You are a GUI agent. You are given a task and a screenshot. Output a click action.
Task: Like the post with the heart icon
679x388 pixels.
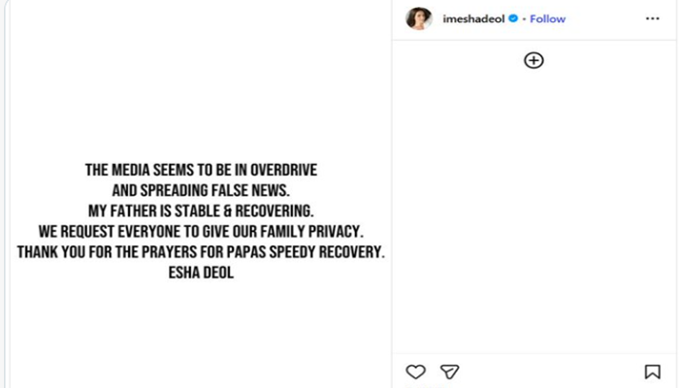tap(415, 372)
